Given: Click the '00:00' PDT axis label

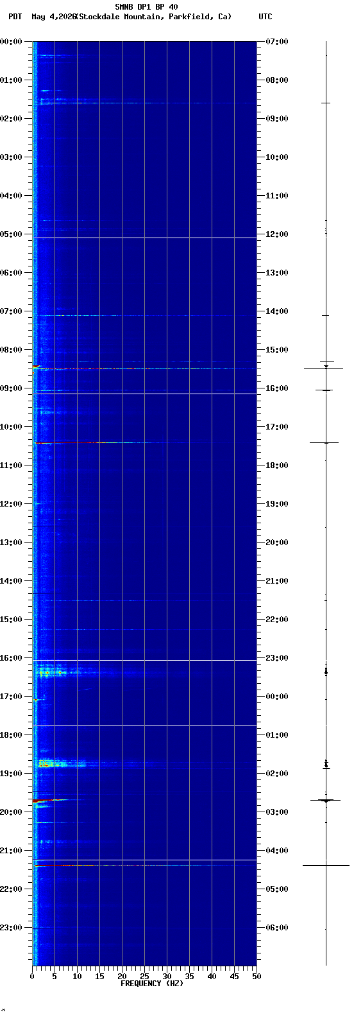Looking at the screenshot, I should 12,42.
